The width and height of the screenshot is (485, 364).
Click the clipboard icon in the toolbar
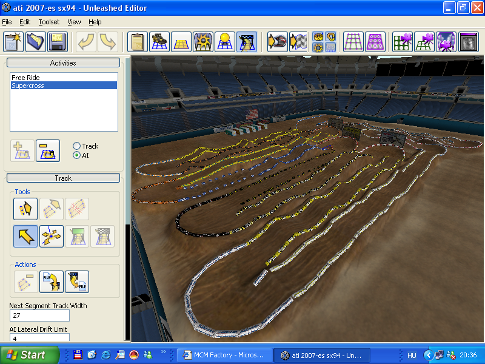coord(138,42)
